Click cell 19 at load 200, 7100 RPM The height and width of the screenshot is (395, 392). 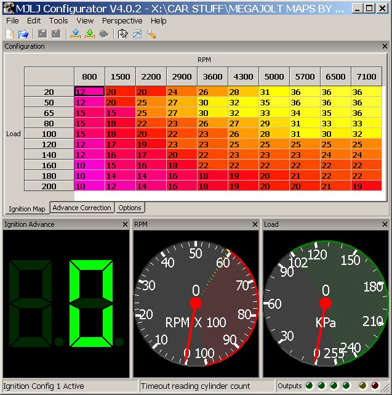[x=366, y=186]
